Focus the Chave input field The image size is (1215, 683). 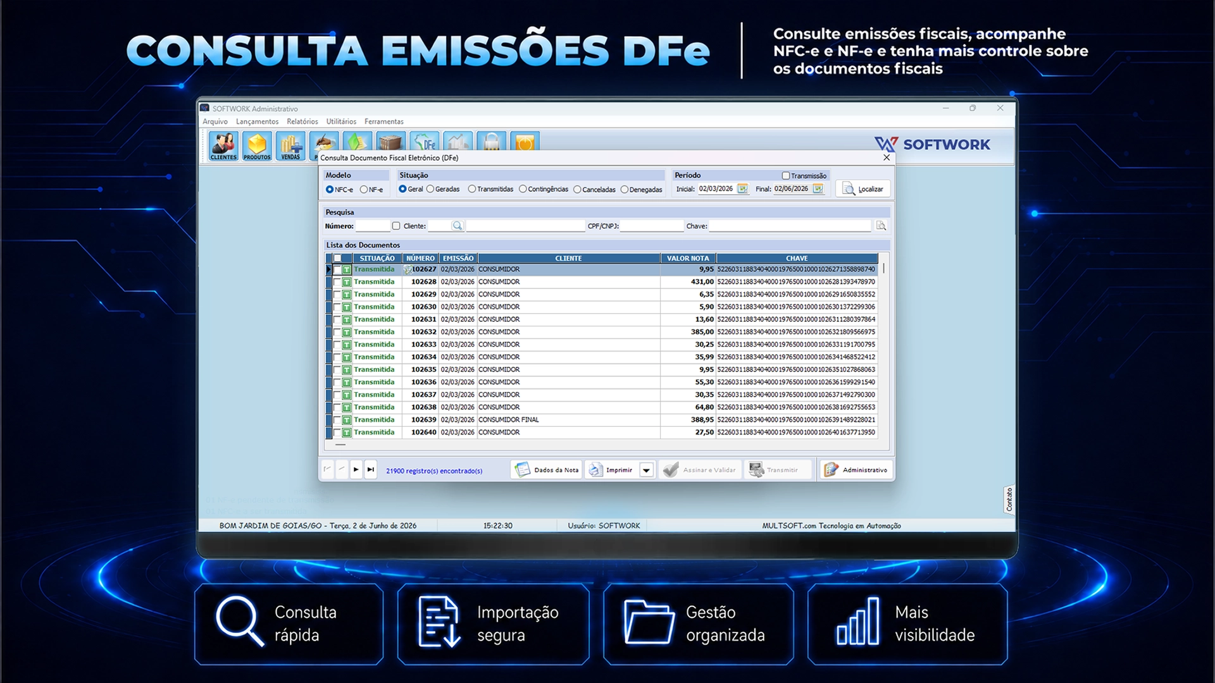pos(790,226)
